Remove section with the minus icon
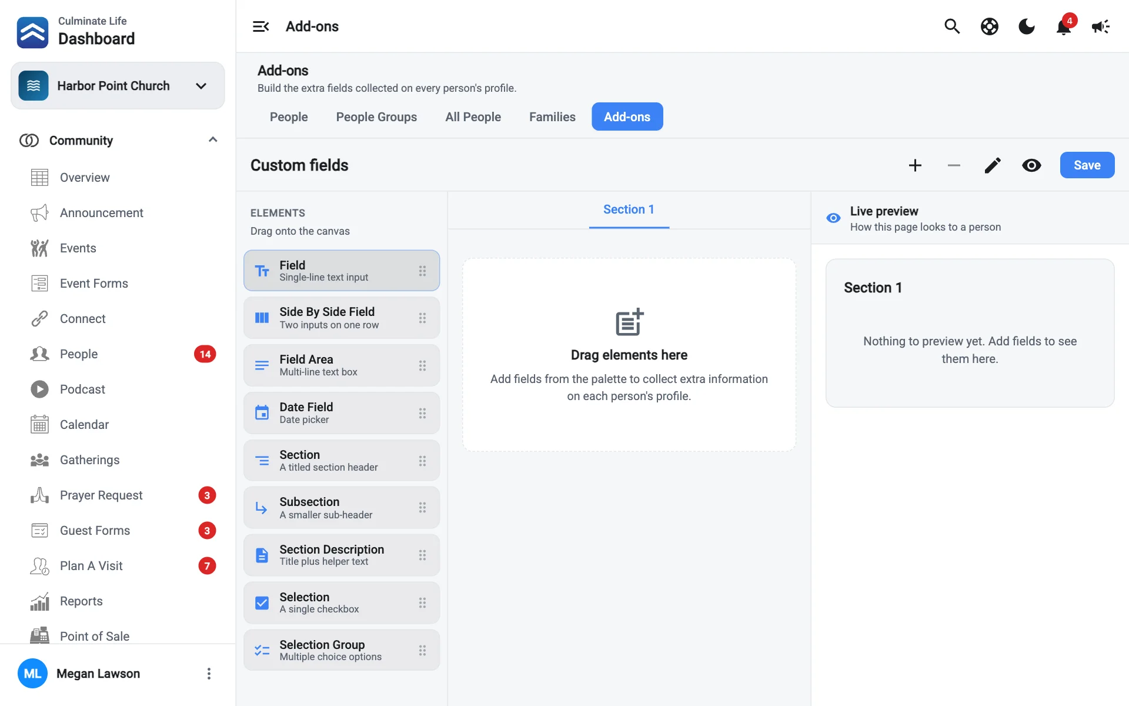1129x706 pixels. pyautogui.click(x=954, y=165)
